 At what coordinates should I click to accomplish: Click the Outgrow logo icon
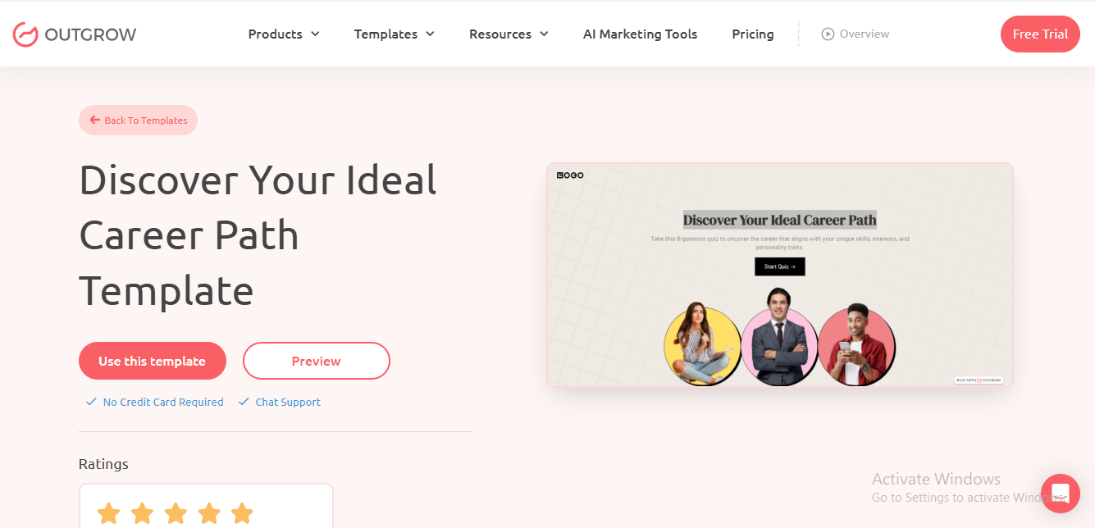tap(25, 34)
